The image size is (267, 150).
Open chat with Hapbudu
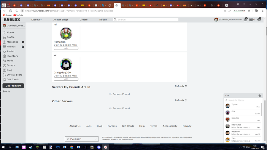coord(243,133)
